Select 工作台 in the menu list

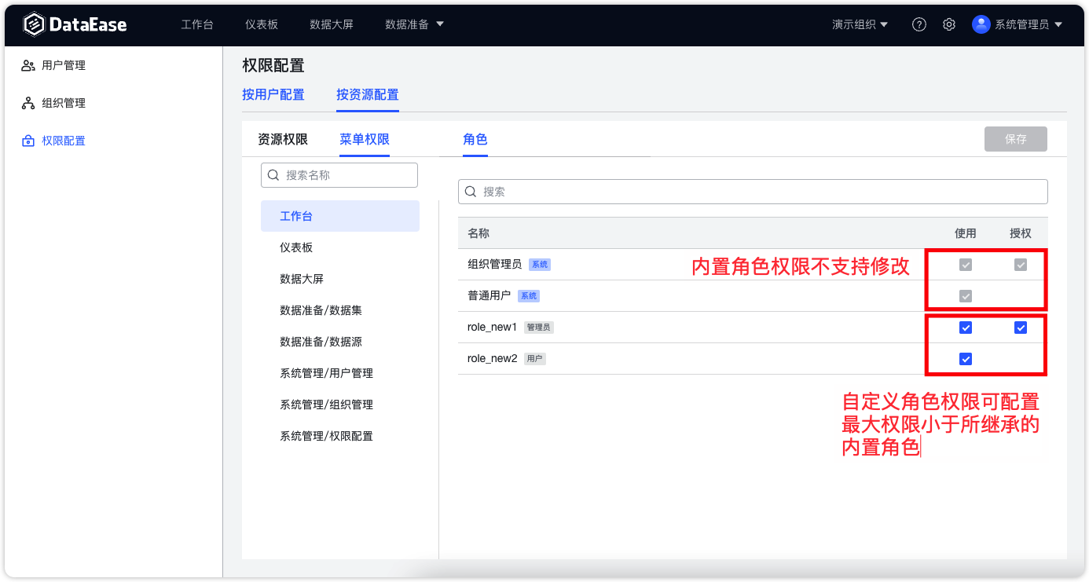pos(340,216)
